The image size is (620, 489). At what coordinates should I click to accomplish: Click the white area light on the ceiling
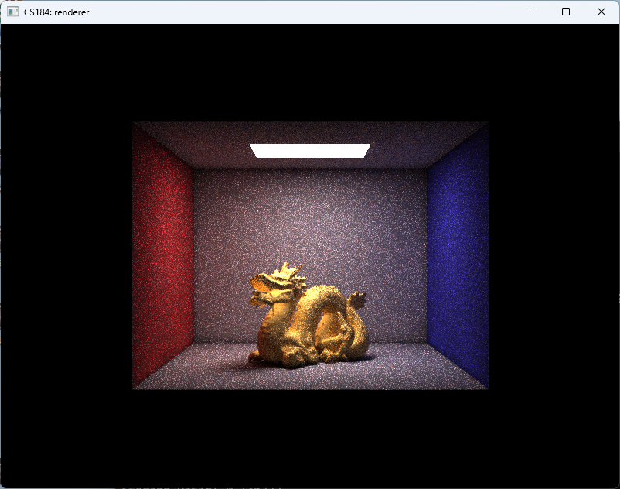coord(309,147)
